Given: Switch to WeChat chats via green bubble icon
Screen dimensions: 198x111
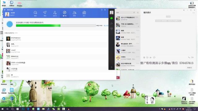Looking at the screenshot, I should pyautogui.click(x=111, y=18).
